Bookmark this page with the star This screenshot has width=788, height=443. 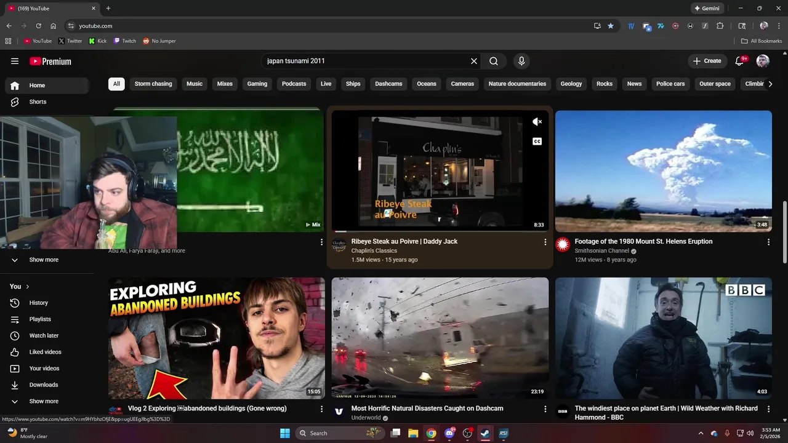click(x=611, y=26)
